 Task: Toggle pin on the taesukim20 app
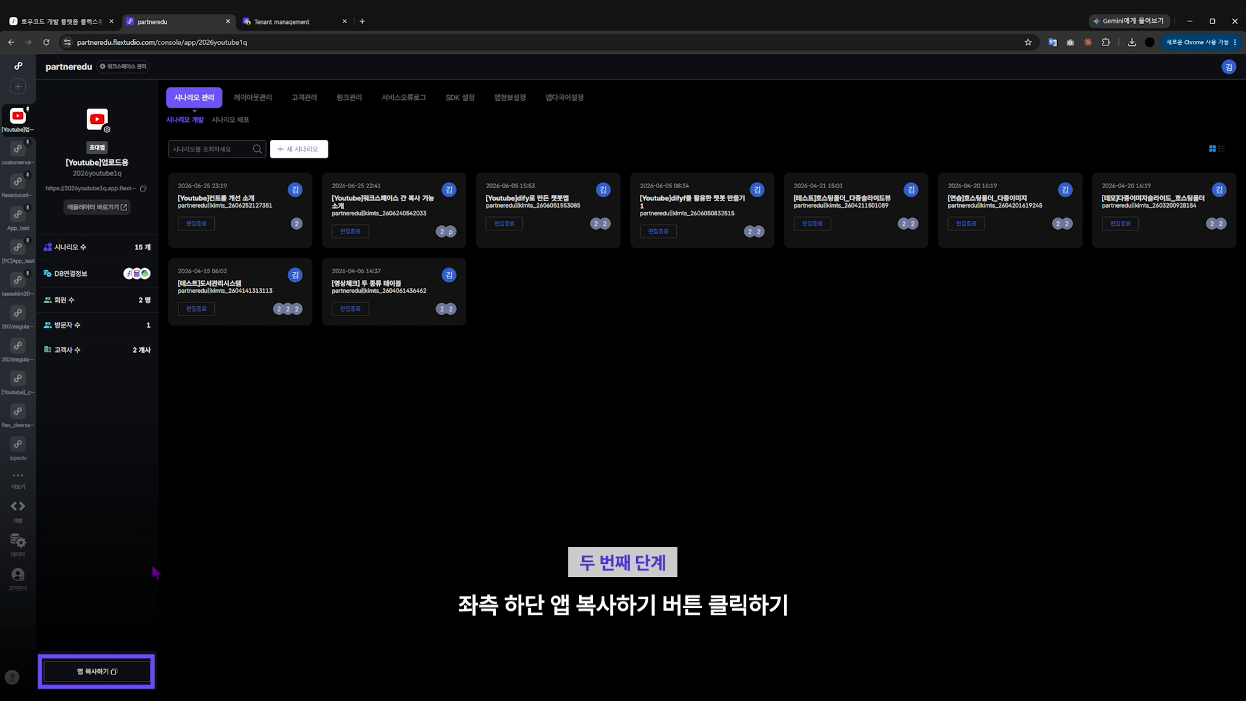[x=27, y=274]
